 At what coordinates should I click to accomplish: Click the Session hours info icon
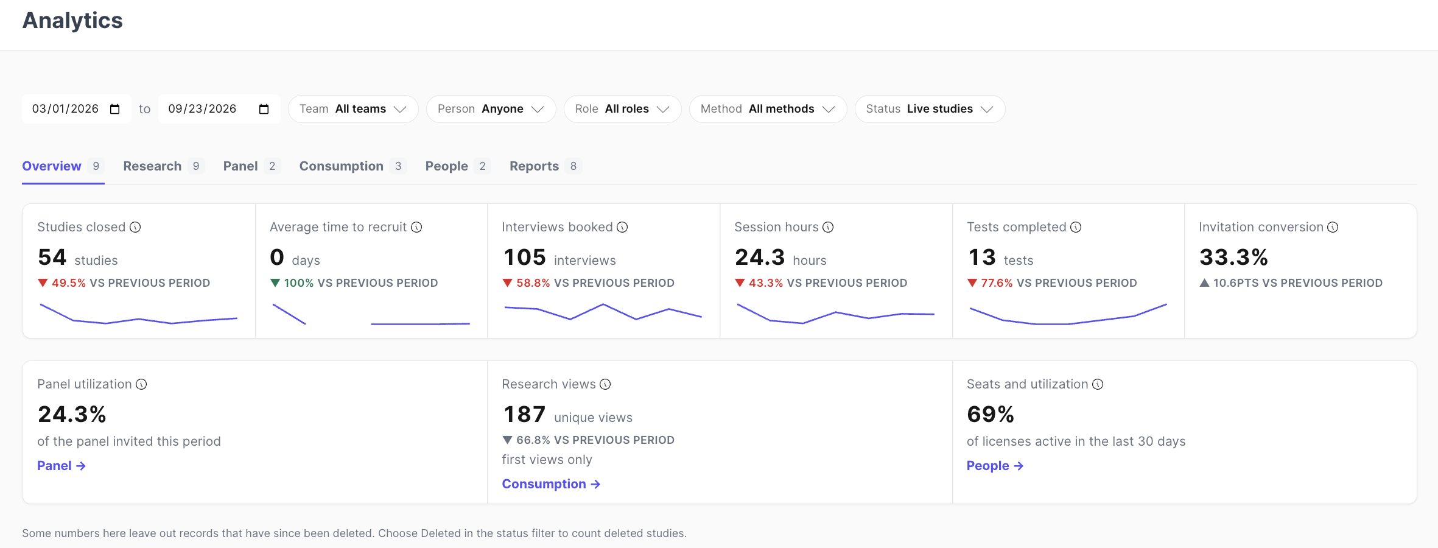(828, 227)
